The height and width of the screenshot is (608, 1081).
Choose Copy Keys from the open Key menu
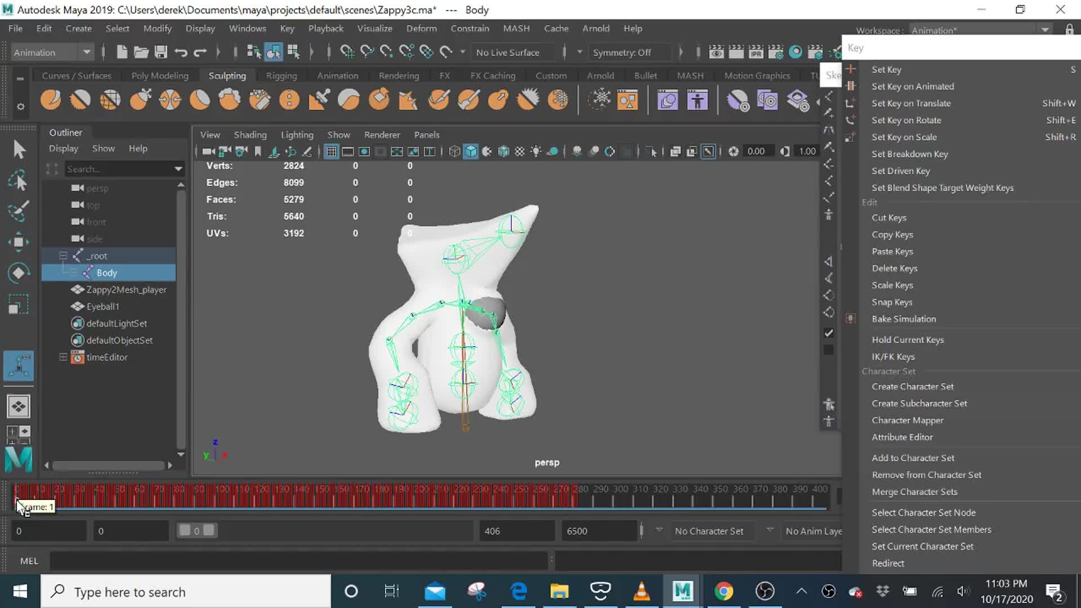click(892, 235)
